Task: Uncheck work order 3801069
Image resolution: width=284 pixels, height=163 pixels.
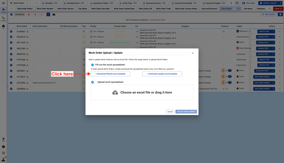Action: tap(11, 49)
